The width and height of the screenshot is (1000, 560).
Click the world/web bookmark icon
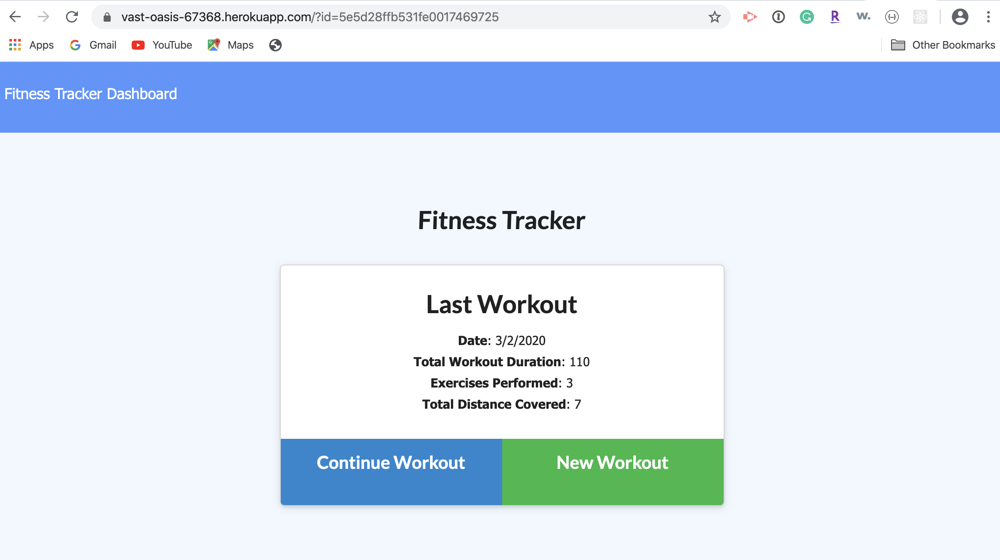[275, 45]
